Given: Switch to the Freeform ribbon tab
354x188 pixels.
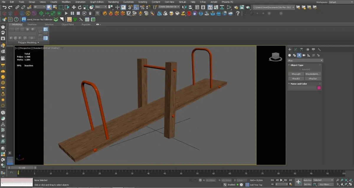Looking at the screenshot, I should point(32,24).
